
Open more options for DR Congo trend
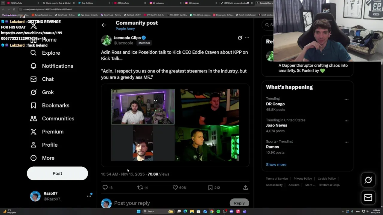(x=346, y=99)
